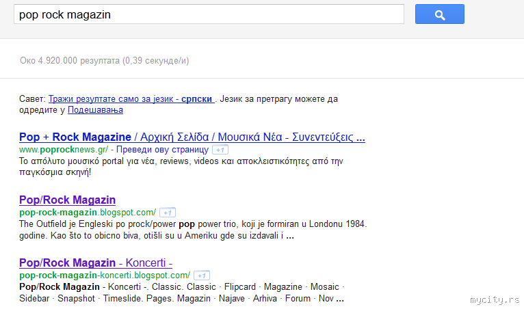The width and height of the screenshot is (524, 309).
Task: Click the pop-rock-magazin.blogspot.com/ green URL text
Action: tap(88, 212)
